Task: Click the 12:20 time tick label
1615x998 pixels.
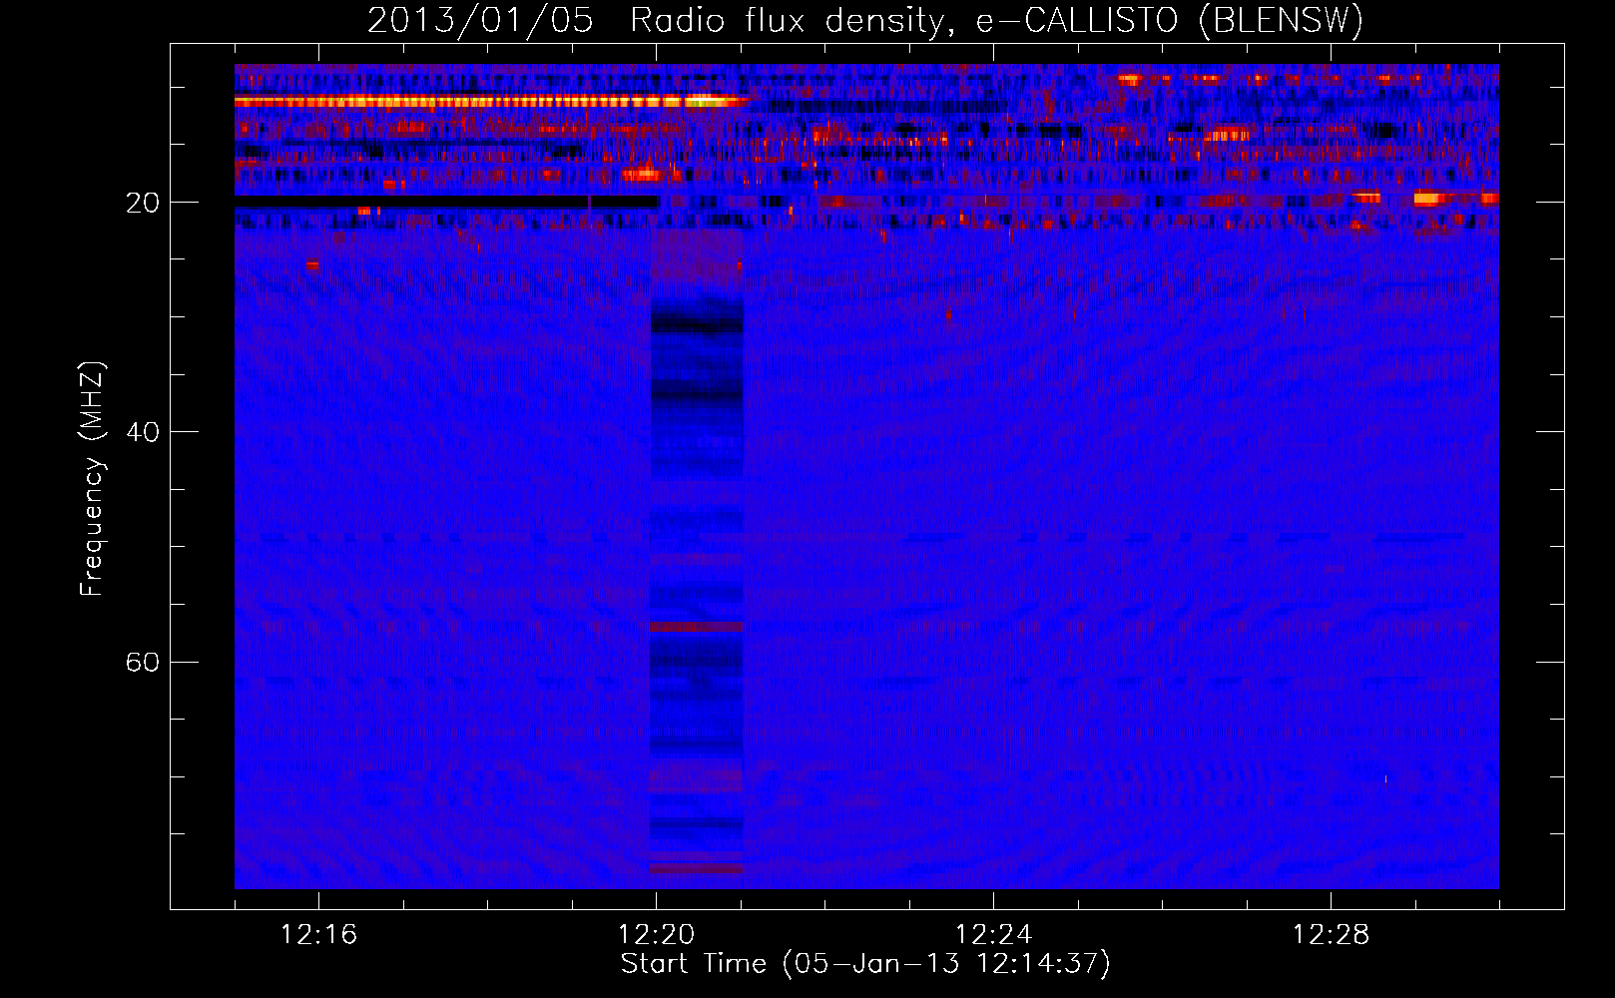Action: [656, 935]
